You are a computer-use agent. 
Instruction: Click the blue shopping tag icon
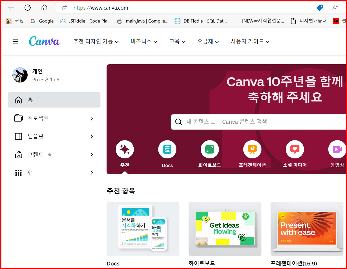point(320,8)
